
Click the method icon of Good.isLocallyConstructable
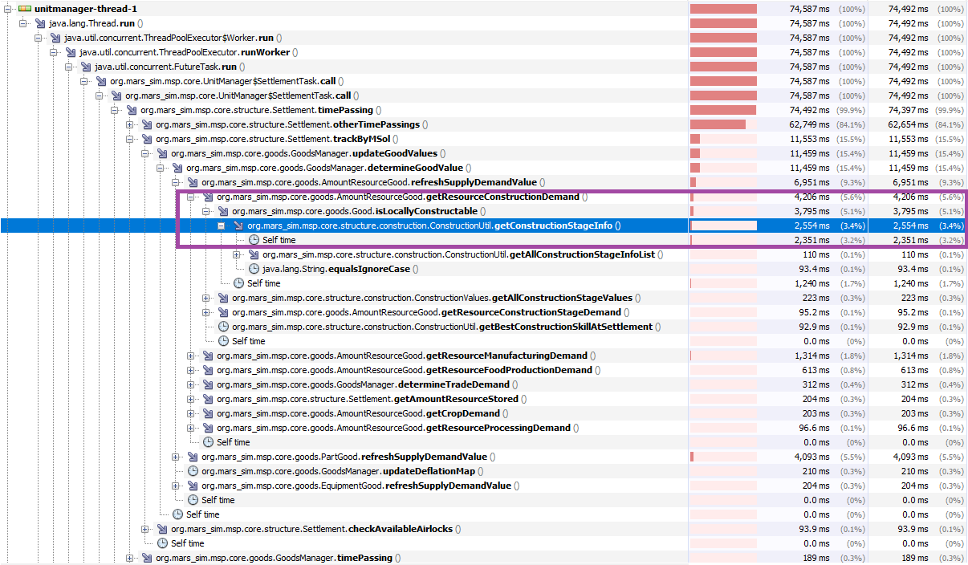click(223, 211)
